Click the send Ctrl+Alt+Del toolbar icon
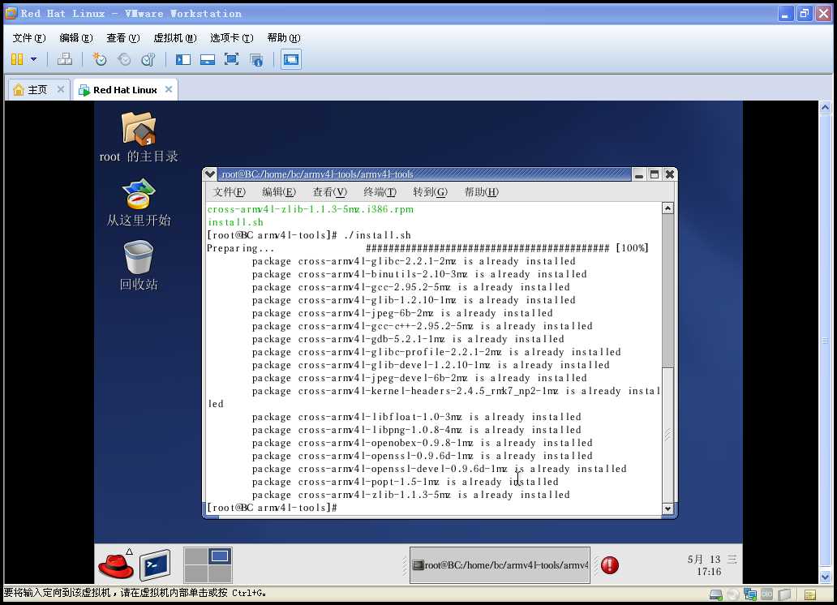 tap(65, 59)
